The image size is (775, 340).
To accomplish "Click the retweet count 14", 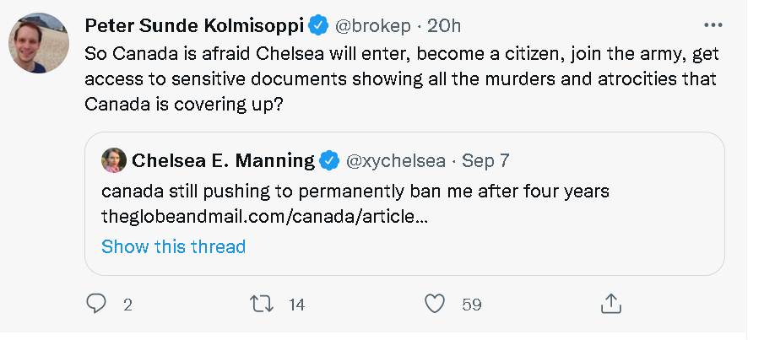I will 296,305.
